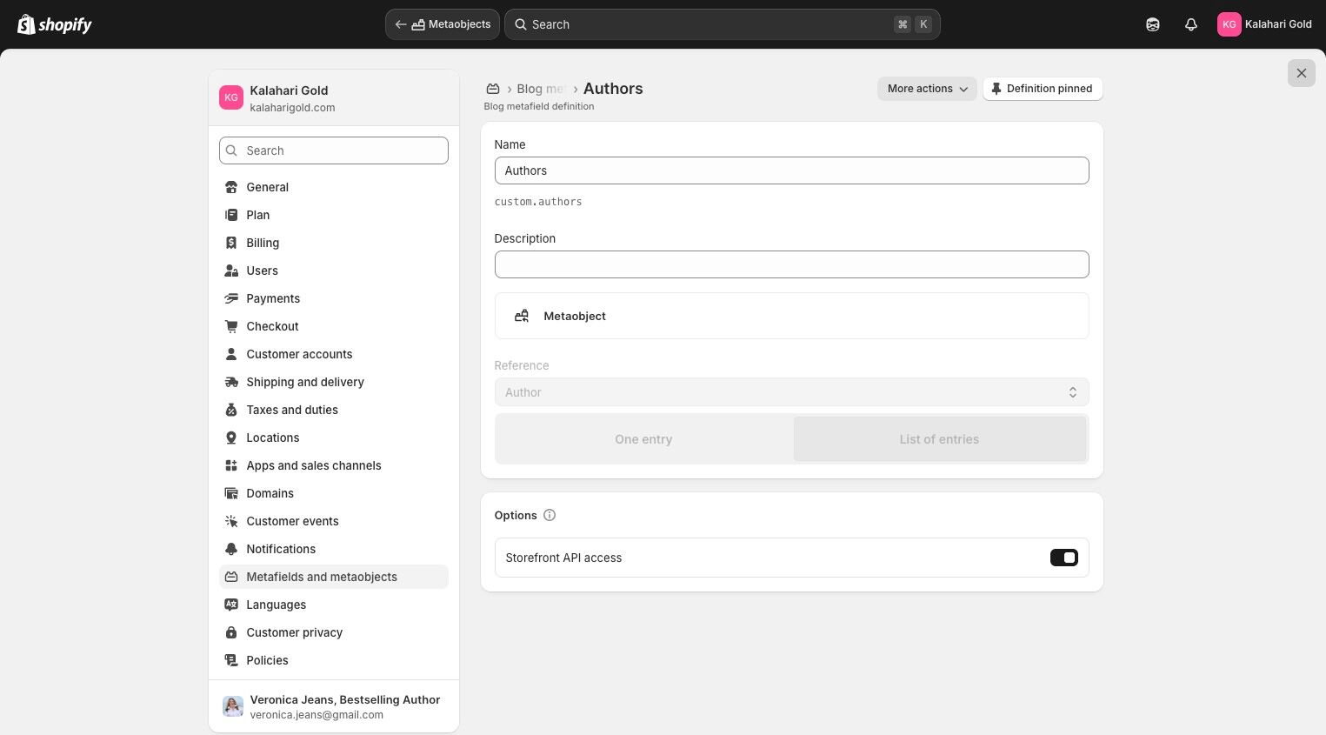Click the Billing icon in sidebar
This screenshot has height=735, width=1326.
click(231, 243)
